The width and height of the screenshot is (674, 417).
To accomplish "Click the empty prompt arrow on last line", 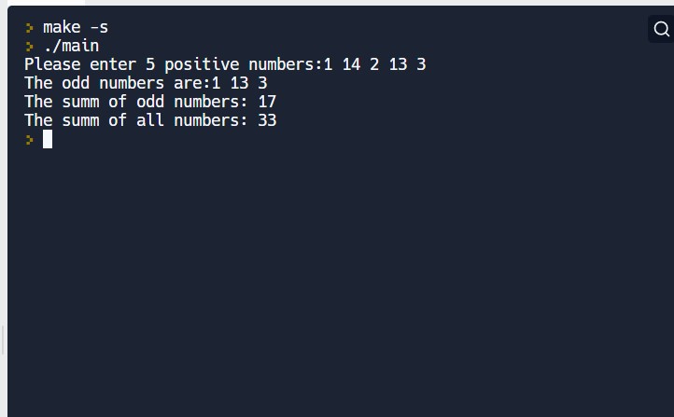I will 30,140.
